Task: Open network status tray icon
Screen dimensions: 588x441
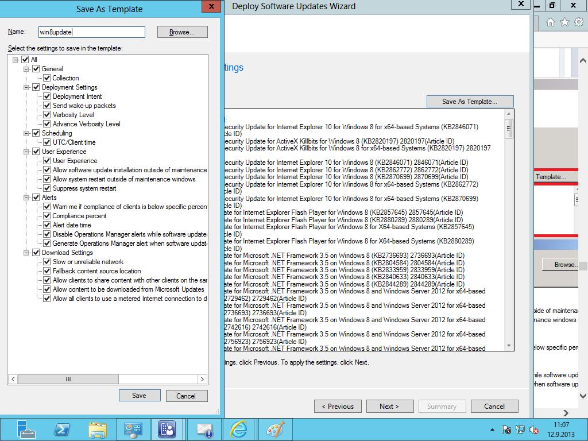Action: (x=520, y=430)
